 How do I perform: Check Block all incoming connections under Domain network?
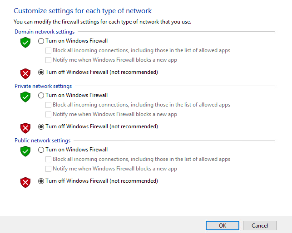click(48, 50)
